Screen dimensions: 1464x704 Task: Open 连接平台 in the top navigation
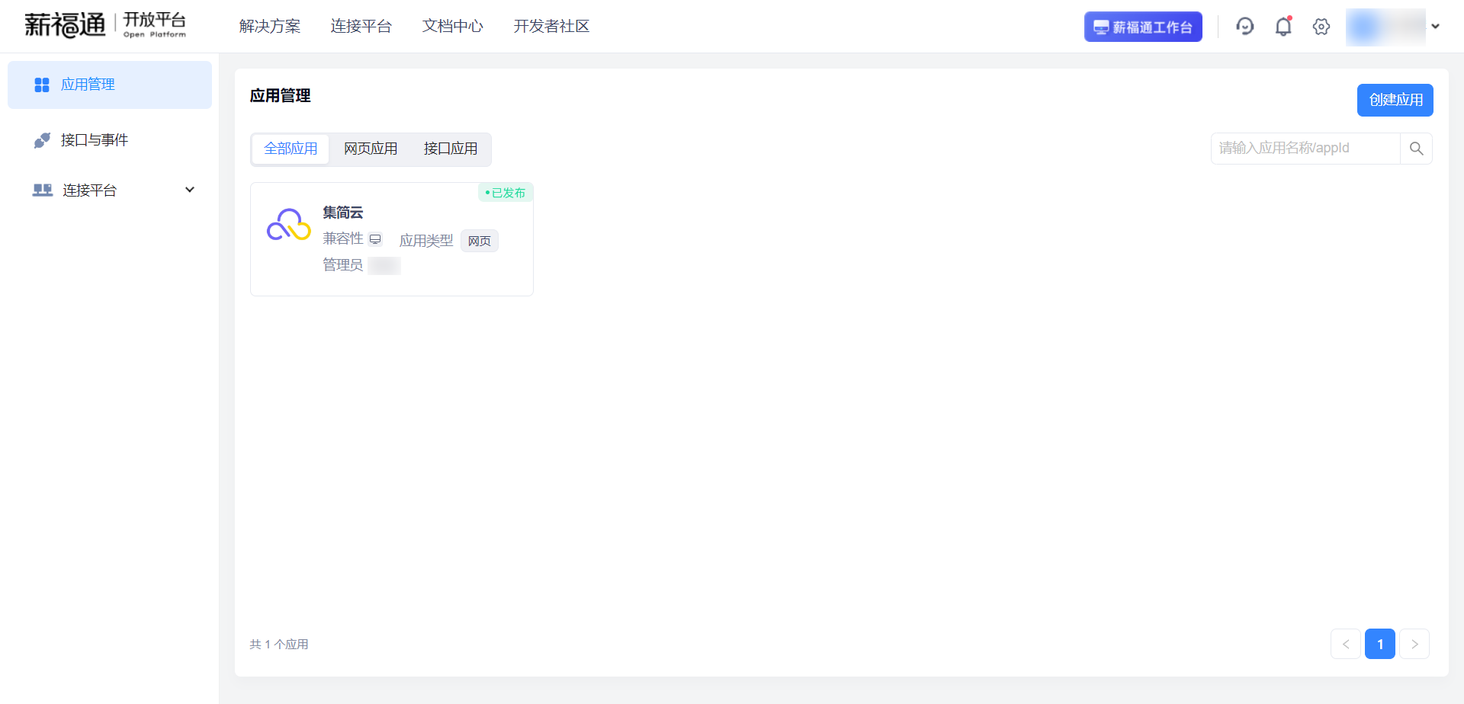tap(361, 27)
